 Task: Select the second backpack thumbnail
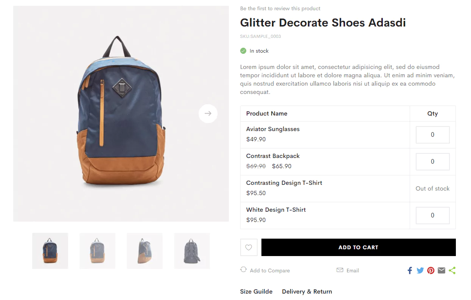pos(97,251)
